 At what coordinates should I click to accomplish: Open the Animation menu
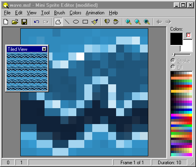point(95,13)
